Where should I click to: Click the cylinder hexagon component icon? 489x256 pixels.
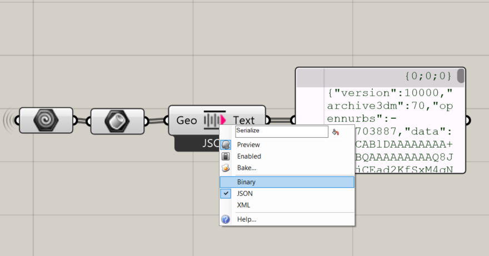(x=117, y=121)
